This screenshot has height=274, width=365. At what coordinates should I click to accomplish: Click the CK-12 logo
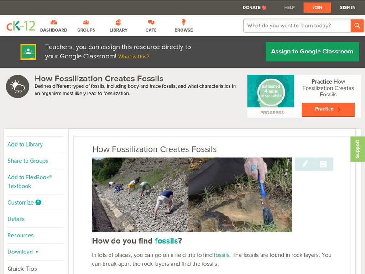click(x=21, y=26)
